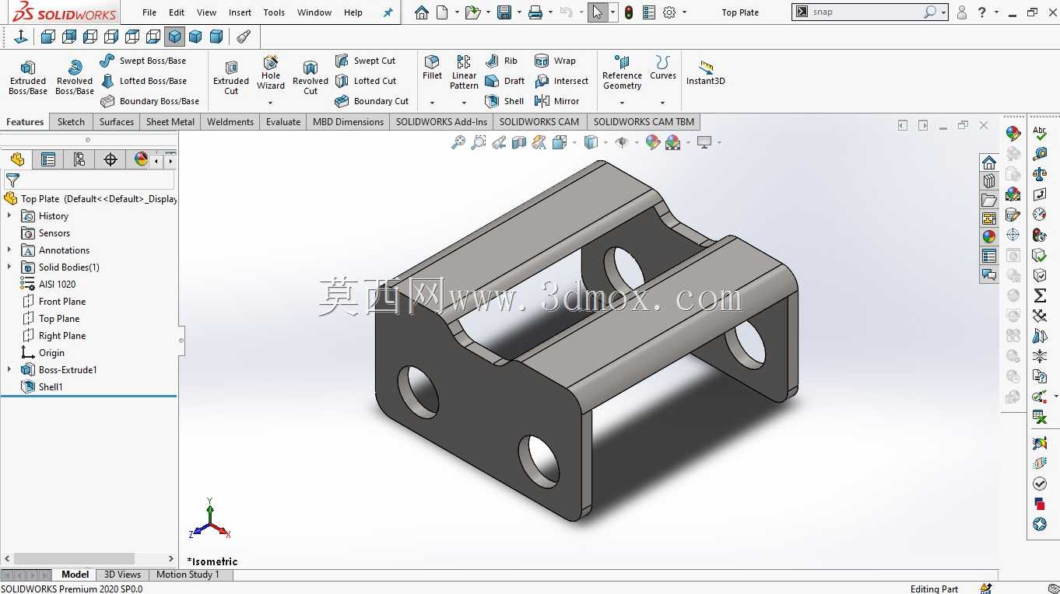Screen dimensions: 1060x594
Task: Expand the Curves dropdown arrow
Action: tap(663, 103)
